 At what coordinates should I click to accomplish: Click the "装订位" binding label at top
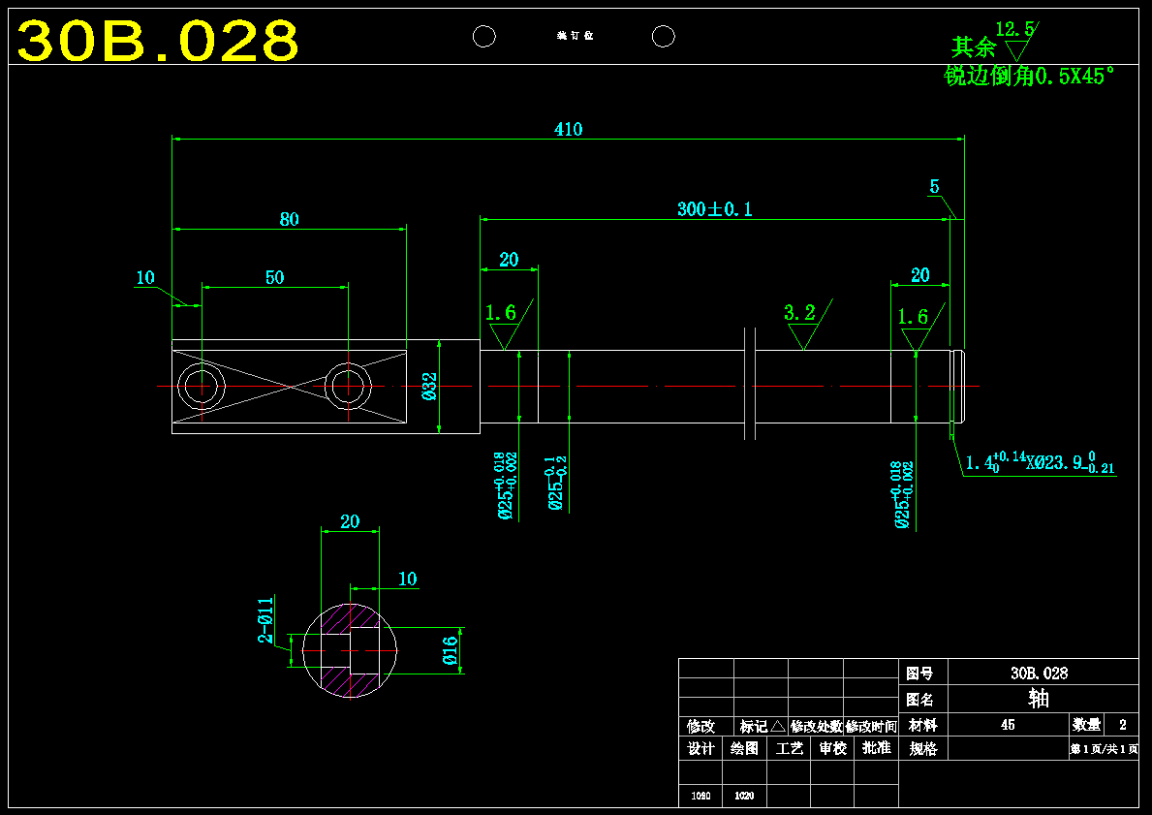click(x=575, y=35)
